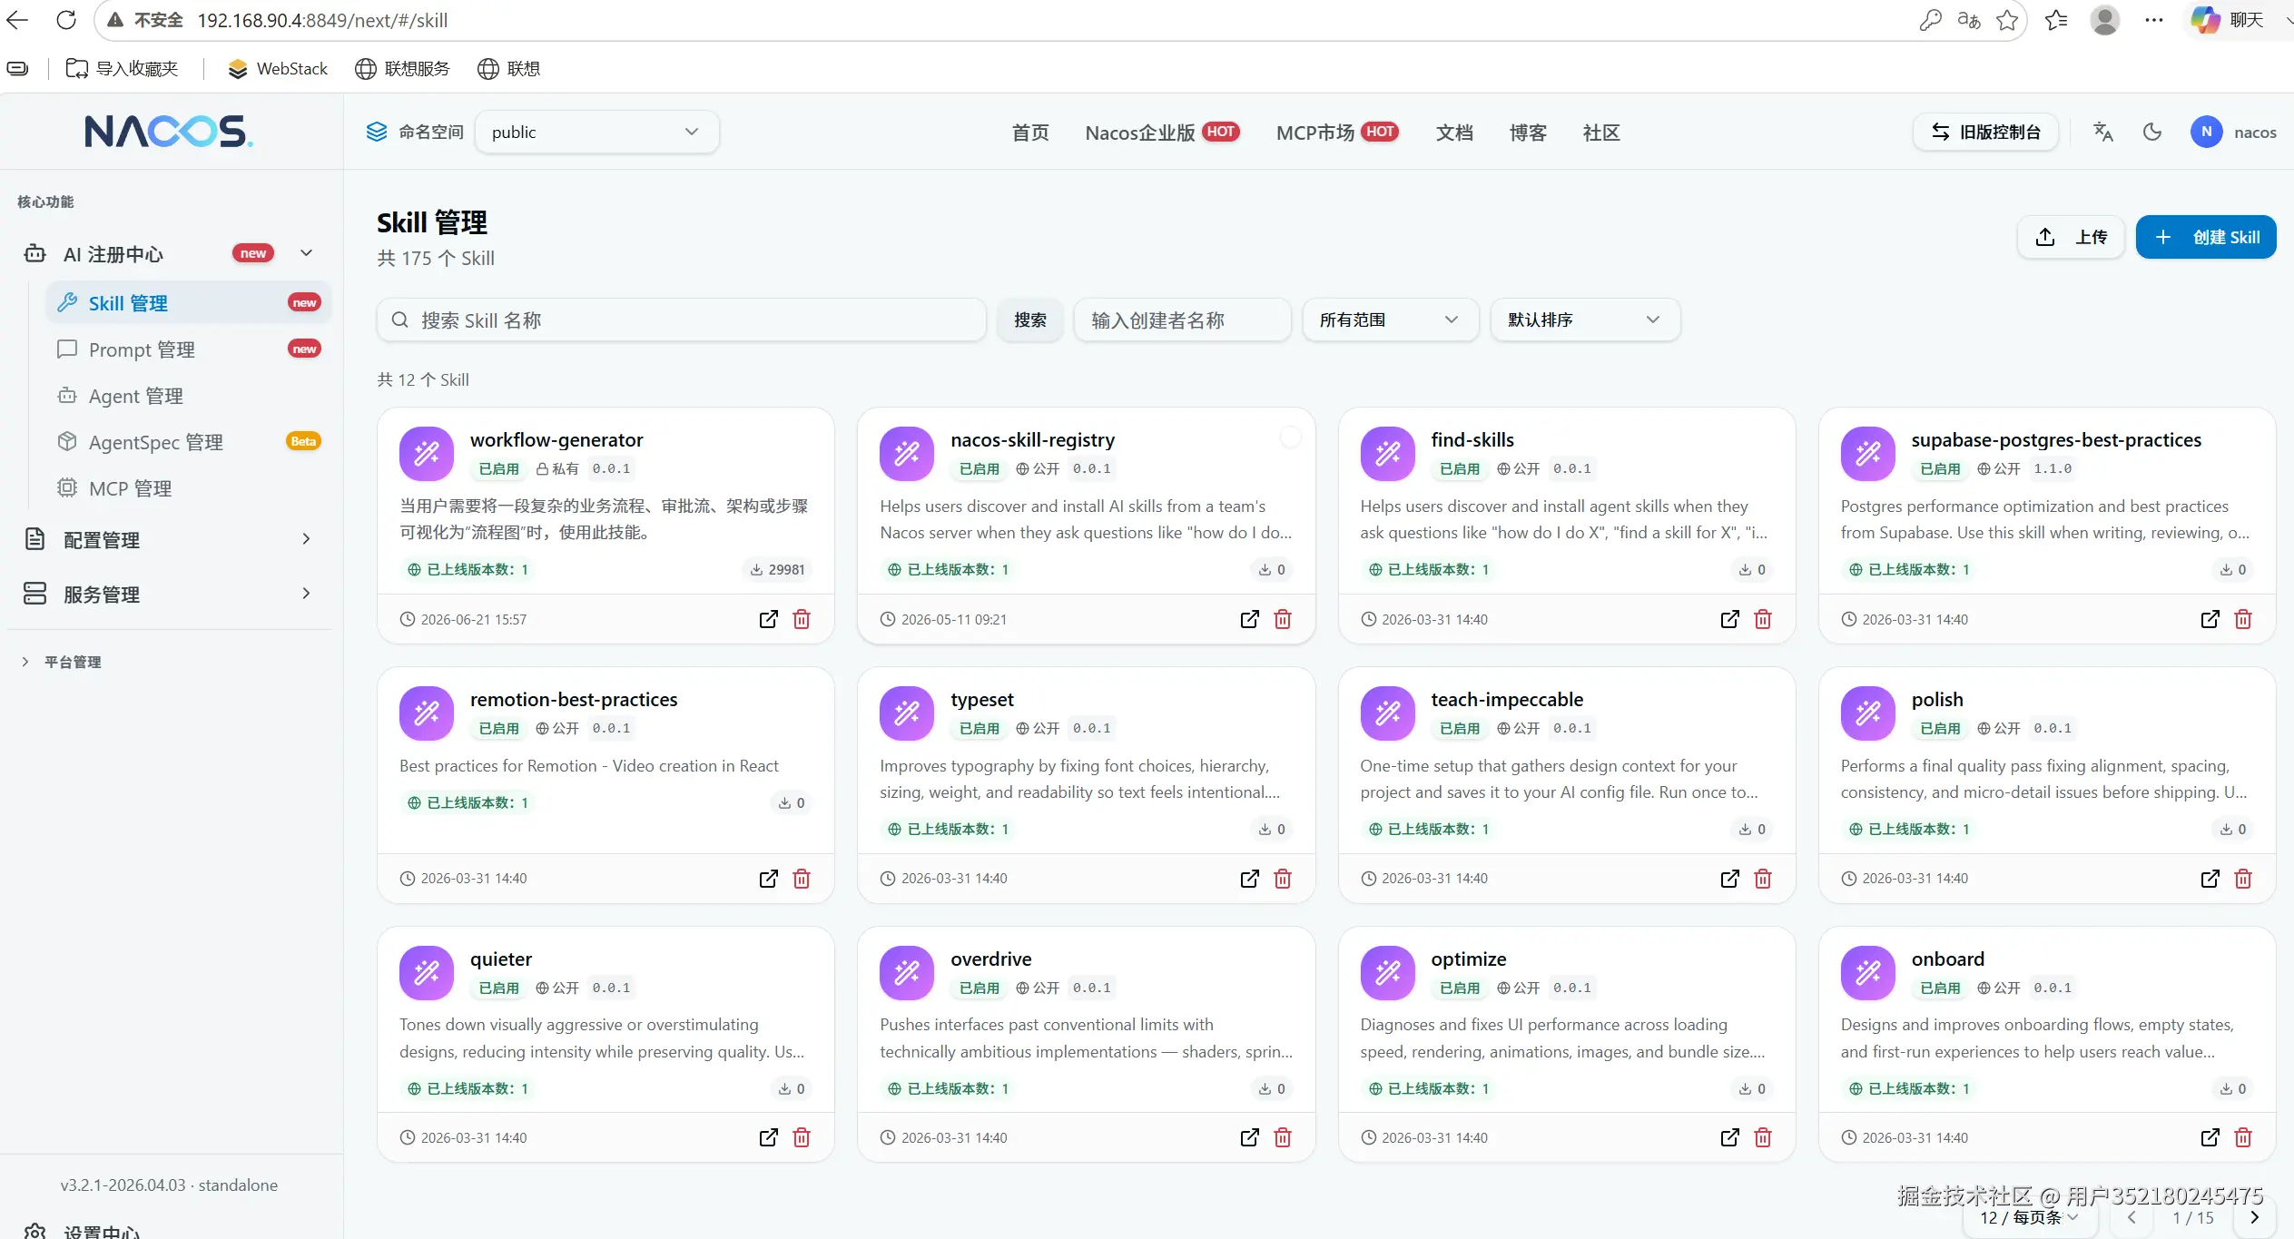The image size is (2294, 1239).
Task: Click the 创建 Skill button
Action: (2206, 237)
